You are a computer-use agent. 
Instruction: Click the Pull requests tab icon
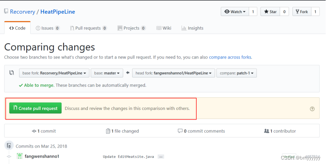click(x=72, y=28)
